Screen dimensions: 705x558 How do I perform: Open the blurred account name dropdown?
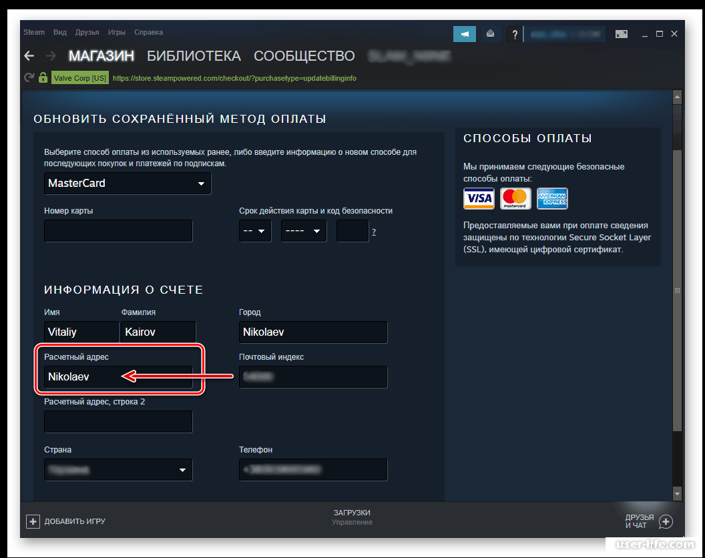coord(565,34)
